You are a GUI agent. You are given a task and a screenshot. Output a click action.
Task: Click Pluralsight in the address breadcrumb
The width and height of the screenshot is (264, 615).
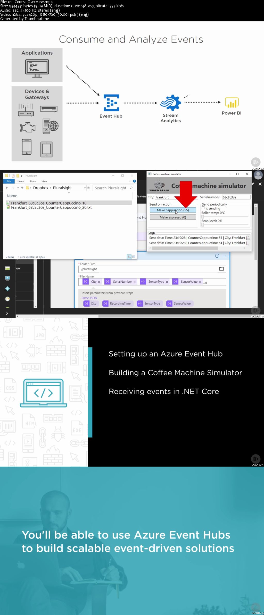click(x=62, y=188)
